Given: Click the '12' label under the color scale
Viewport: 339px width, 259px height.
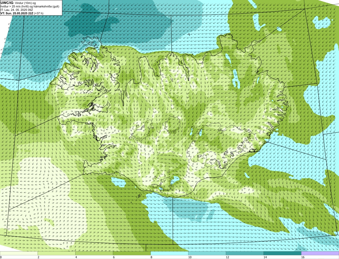Looking at the screenshot, I should (x=227, y=257).
